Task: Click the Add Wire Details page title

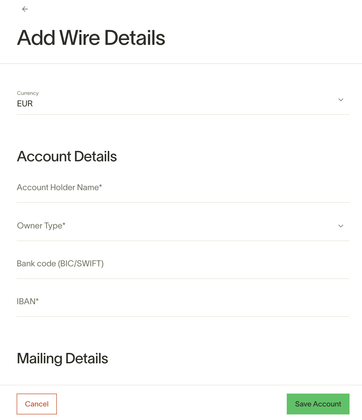Action: (x=91, y=38)
